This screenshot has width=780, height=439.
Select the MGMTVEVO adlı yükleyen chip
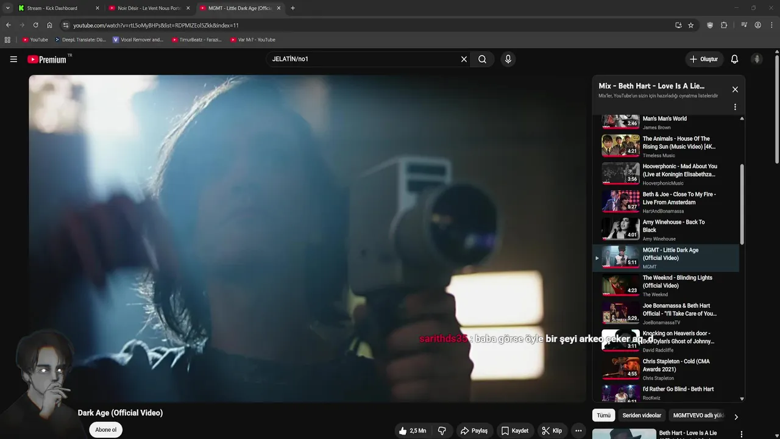coord(698,415)
